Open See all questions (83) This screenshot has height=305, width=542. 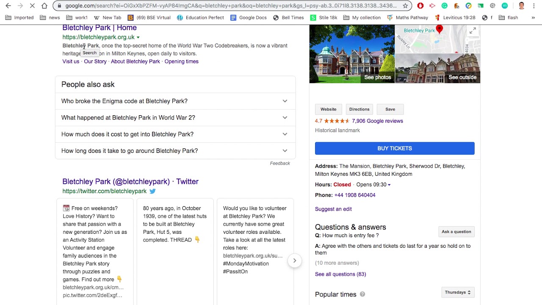340,274
